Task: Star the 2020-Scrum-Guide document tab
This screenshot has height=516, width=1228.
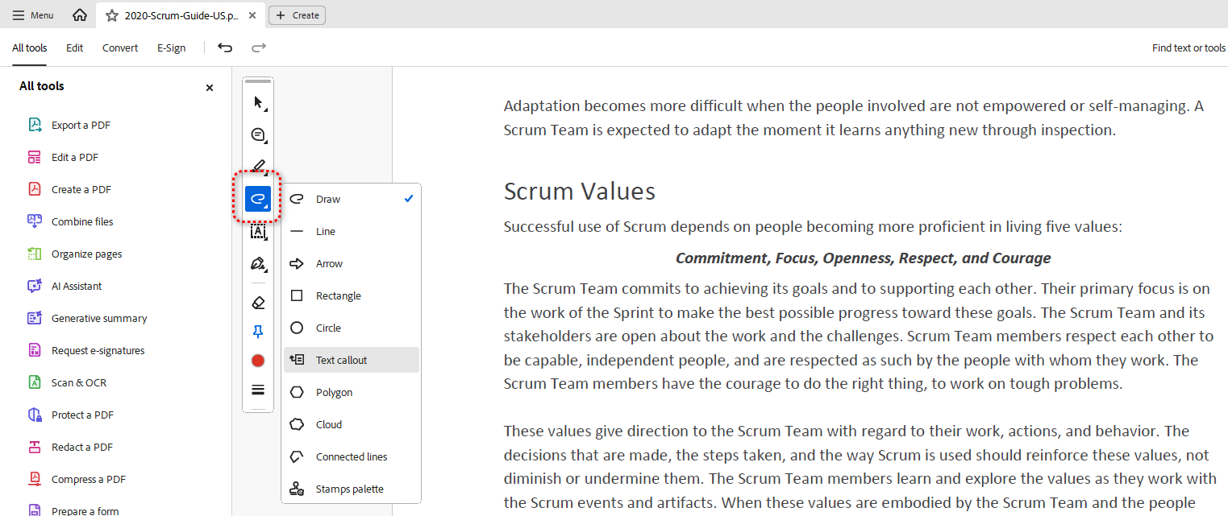Action: [112, 15]
